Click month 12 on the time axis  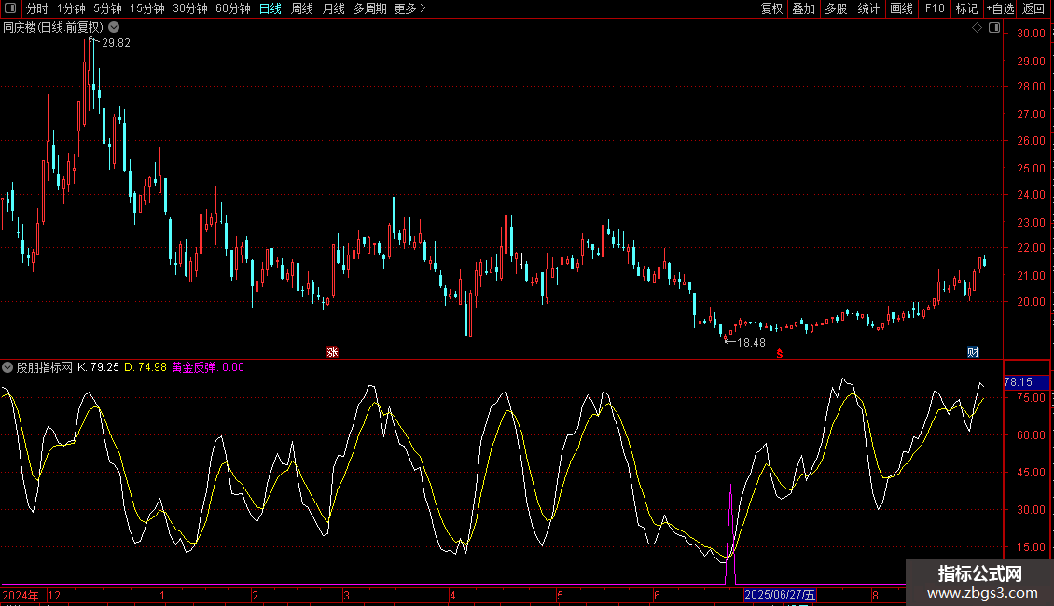(x=54, y=595)
